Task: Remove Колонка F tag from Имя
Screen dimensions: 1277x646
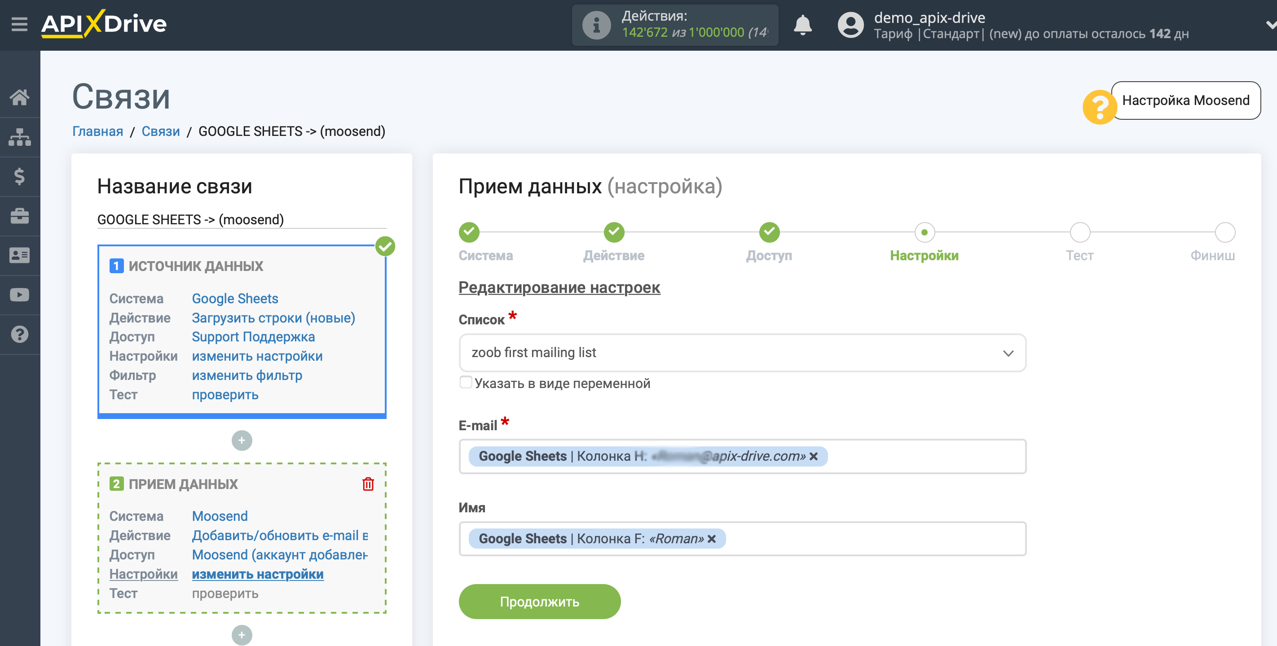Action: pyautogui.click(x=712, y=539)
